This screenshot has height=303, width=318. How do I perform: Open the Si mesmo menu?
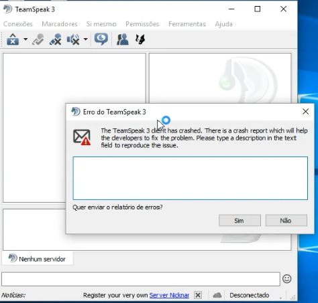coord(101,24)
